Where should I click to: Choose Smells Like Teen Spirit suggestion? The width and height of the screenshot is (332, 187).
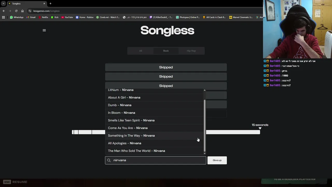154,120
